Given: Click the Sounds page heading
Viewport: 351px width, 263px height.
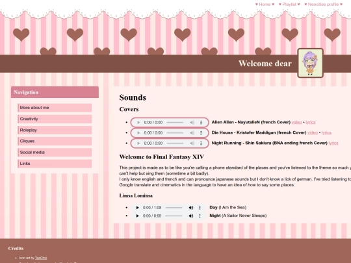Looking at the screenshot, I should pos(133,97).
